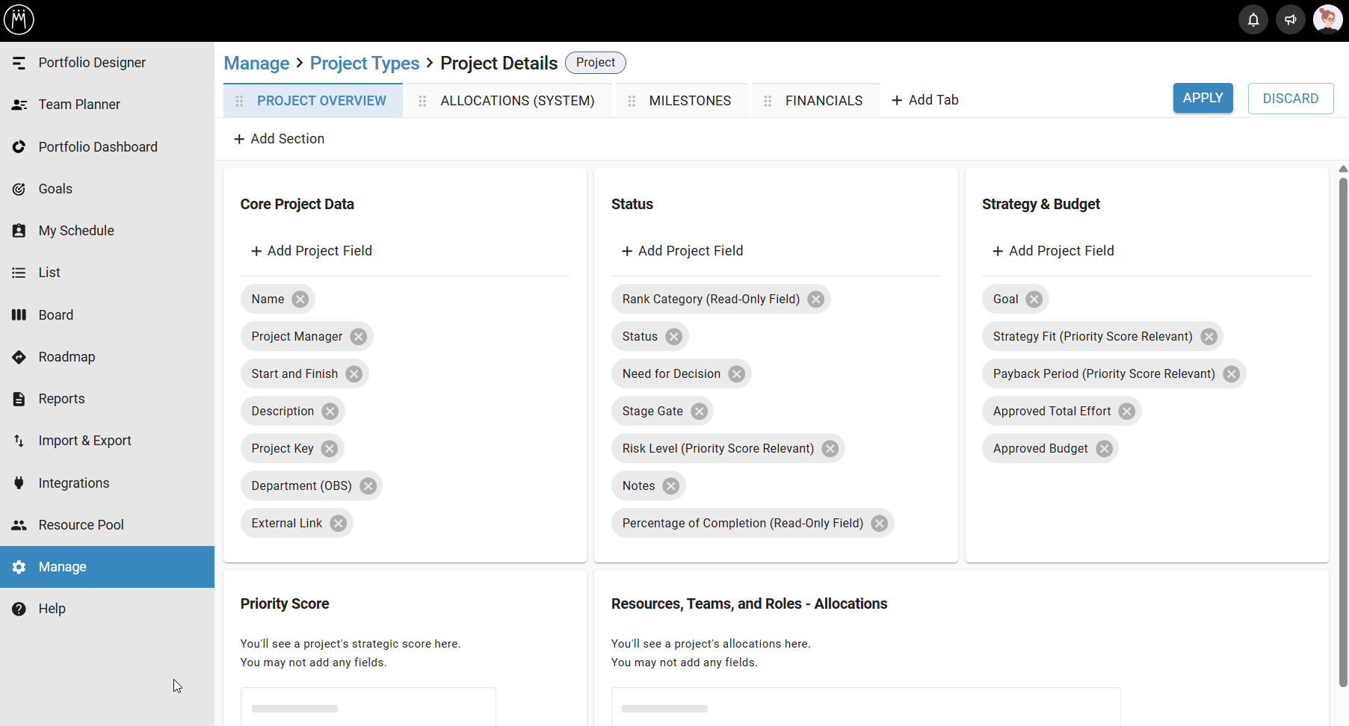
Task: Go to Manage breadcrumb link
Action: (256, 63)
